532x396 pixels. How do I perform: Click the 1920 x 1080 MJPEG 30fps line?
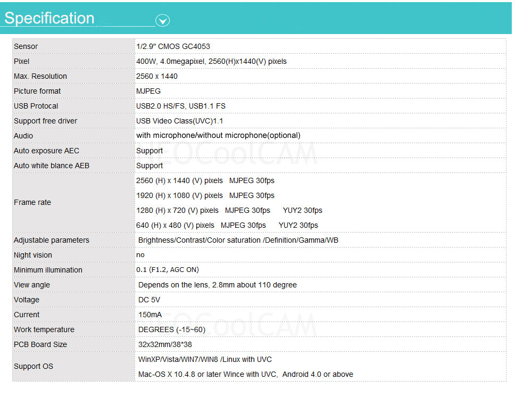(205, 195)
